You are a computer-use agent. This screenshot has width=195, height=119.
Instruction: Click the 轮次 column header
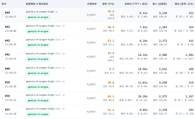(x=4, y=4)
